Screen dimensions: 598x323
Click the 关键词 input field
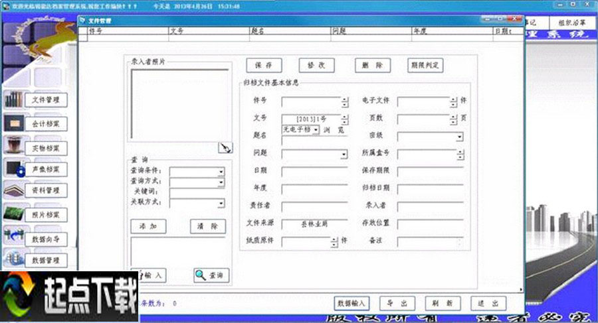197,193
